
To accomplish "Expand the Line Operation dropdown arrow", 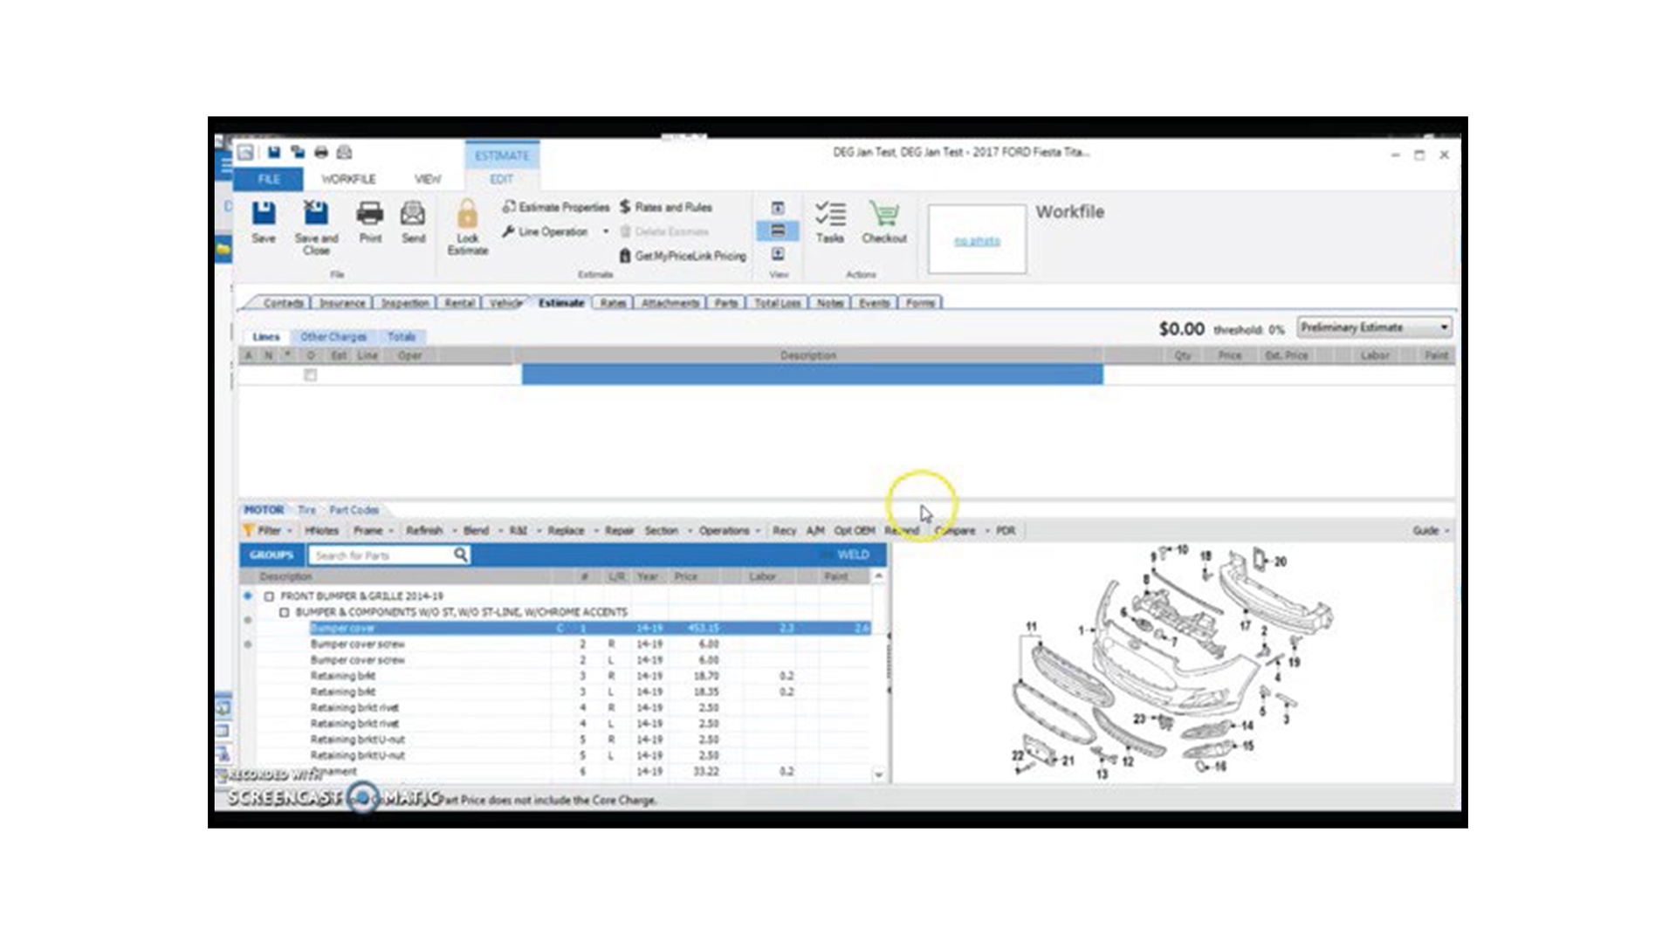I will click(x=606, y=232).
